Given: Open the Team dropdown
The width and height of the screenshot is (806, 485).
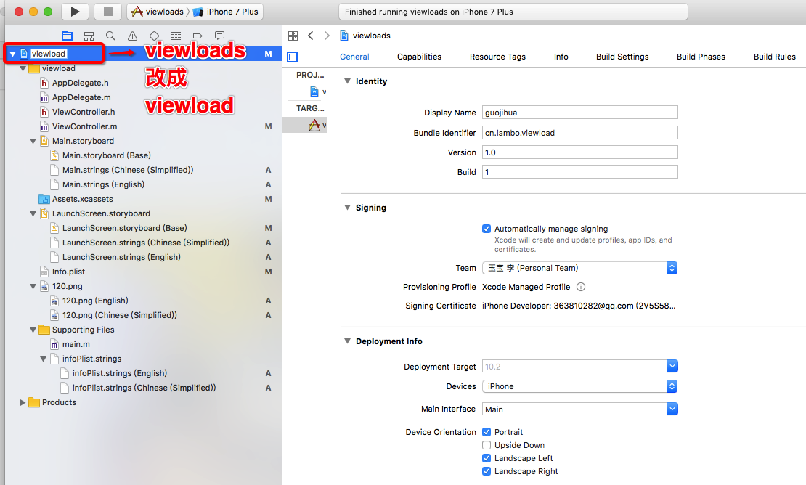Looking at the screenshot, I should point(580,268).
